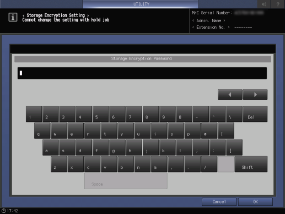The image size is (285, 214).
Task: Tap the caret key
Action: 218,114
